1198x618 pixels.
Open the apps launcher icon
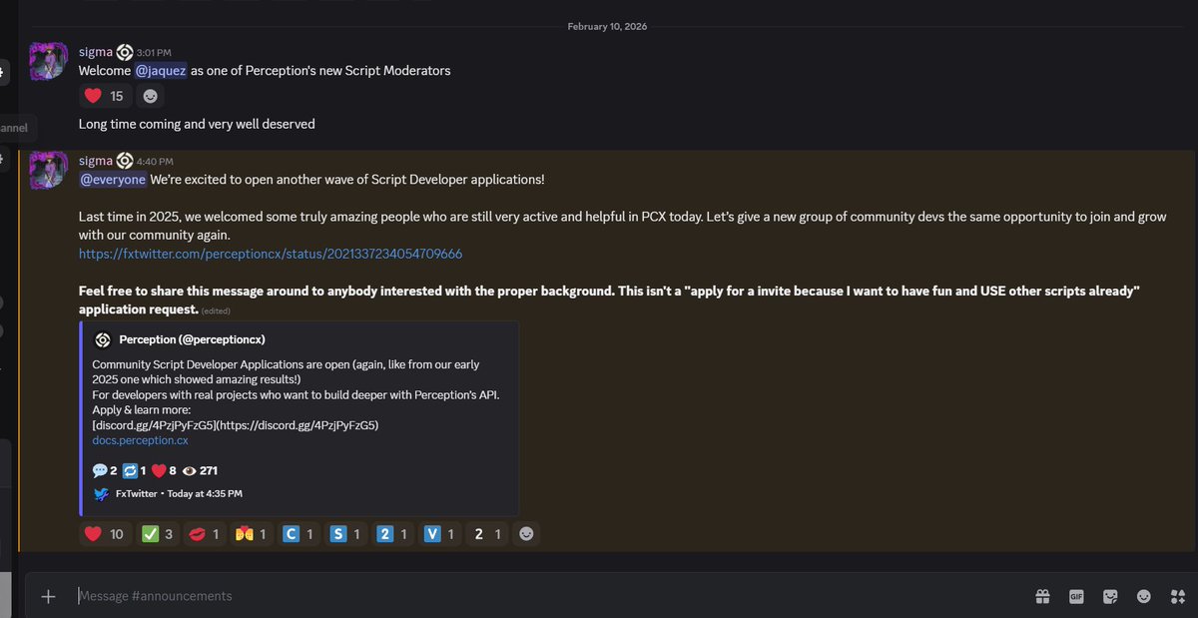pos(1176,596)
